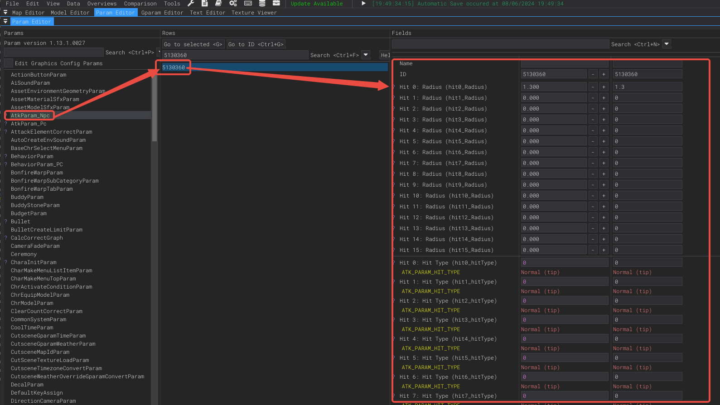Open the Data menu
This screenshot has height=405, width=720.
point(73,4)
